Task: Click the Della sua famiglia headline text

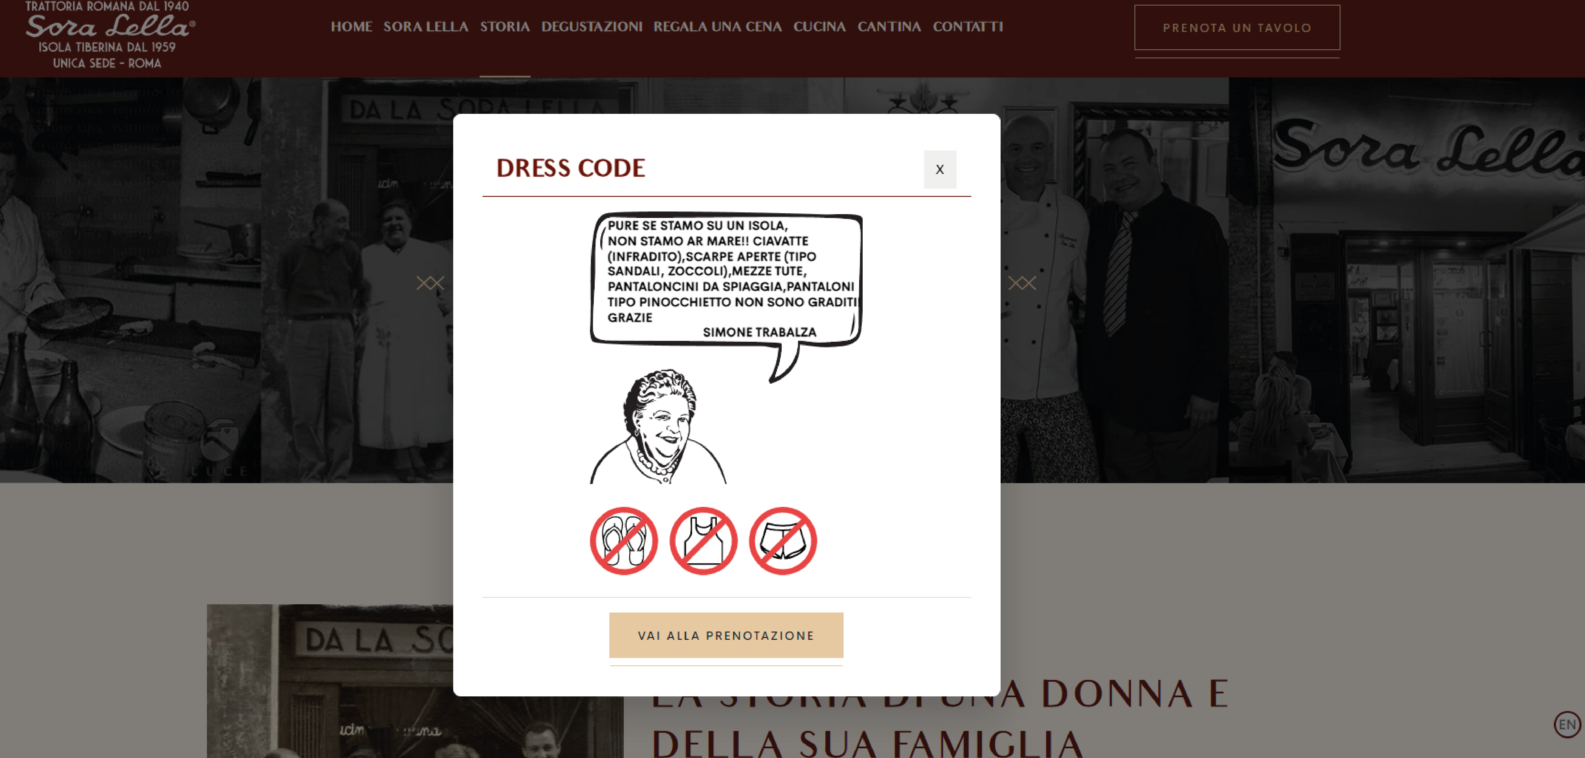Action: pyautogui.click(x=868, y=744)
